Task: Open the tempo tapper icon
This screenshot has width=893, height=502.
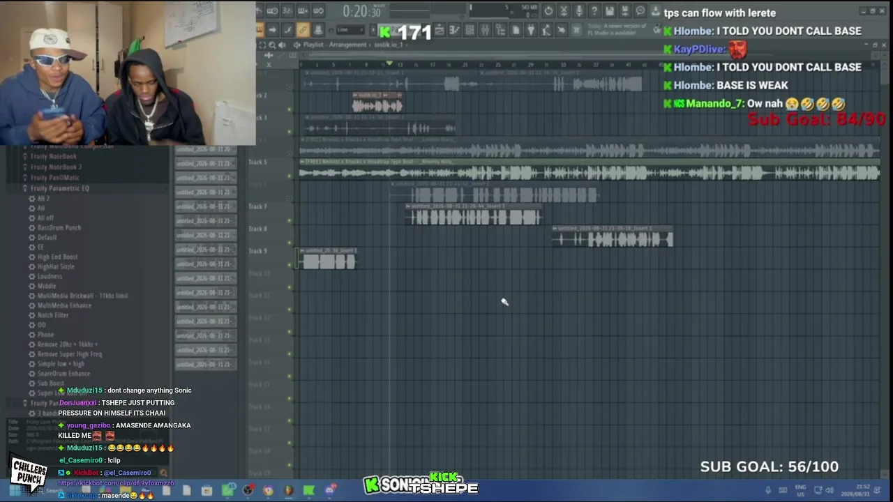Action: click(x=547, y=30)
